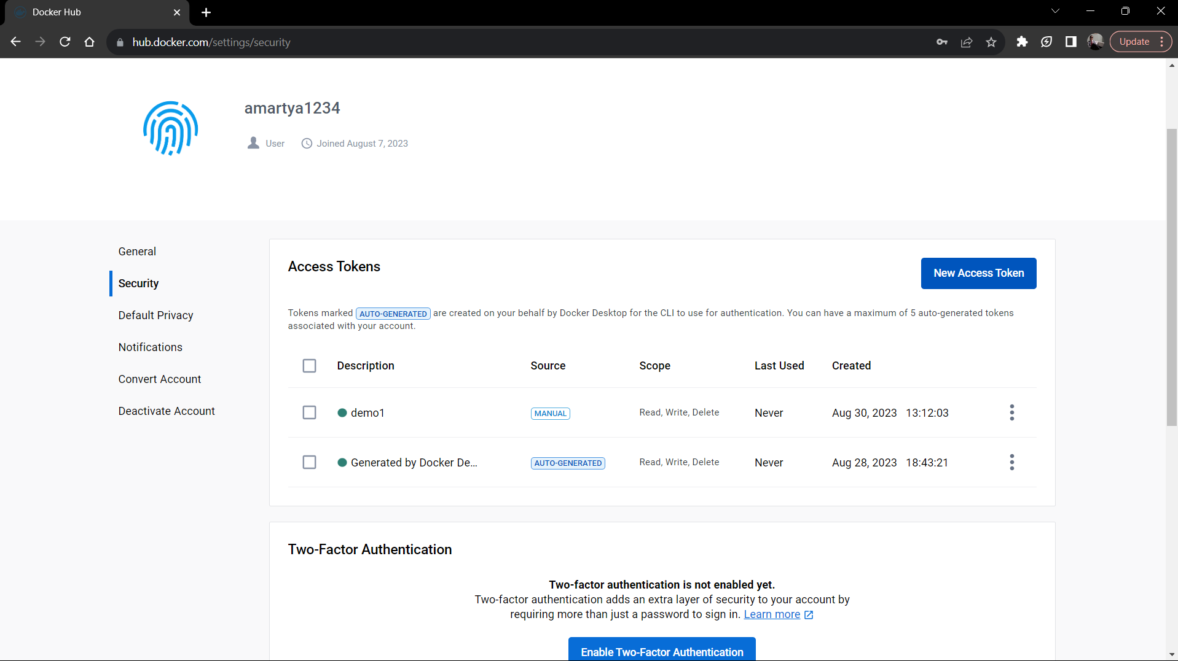Open General settings section
The height and width of the screenshot is (661, 1178).
[137, 252]
